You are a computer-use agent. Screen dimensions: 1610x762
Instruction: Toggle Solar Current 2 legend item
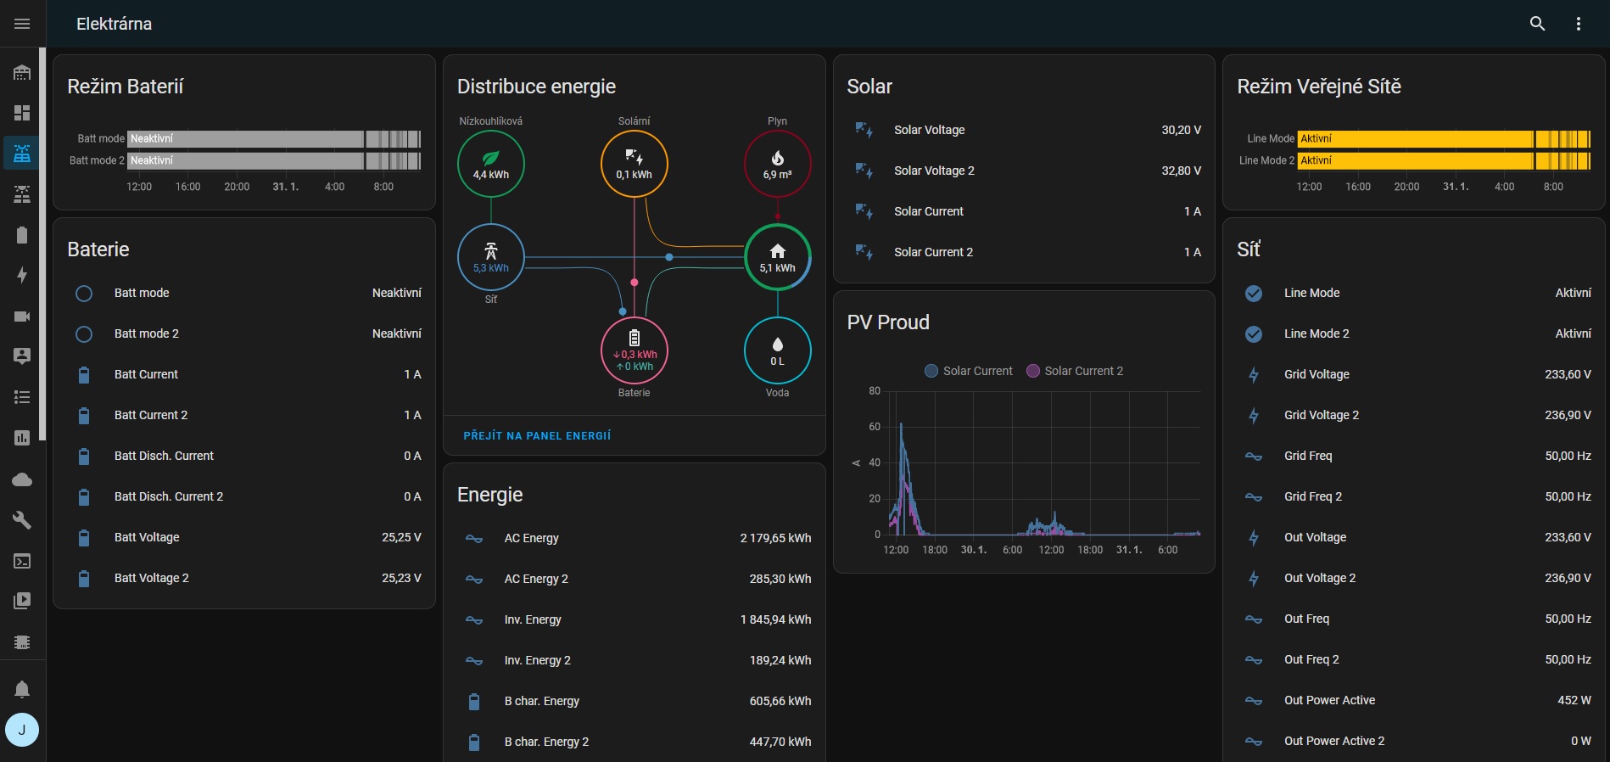[x=1075, y=371]
